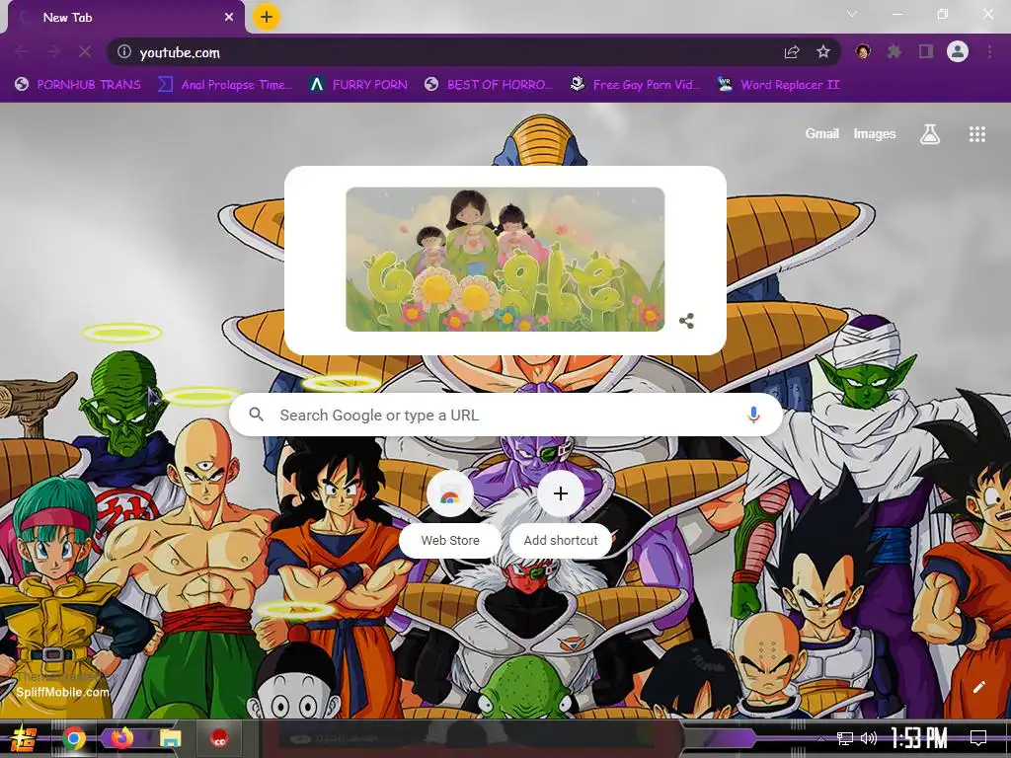Open the Images link
This screenshot has height=758, width=1011.
pos(875,133)
